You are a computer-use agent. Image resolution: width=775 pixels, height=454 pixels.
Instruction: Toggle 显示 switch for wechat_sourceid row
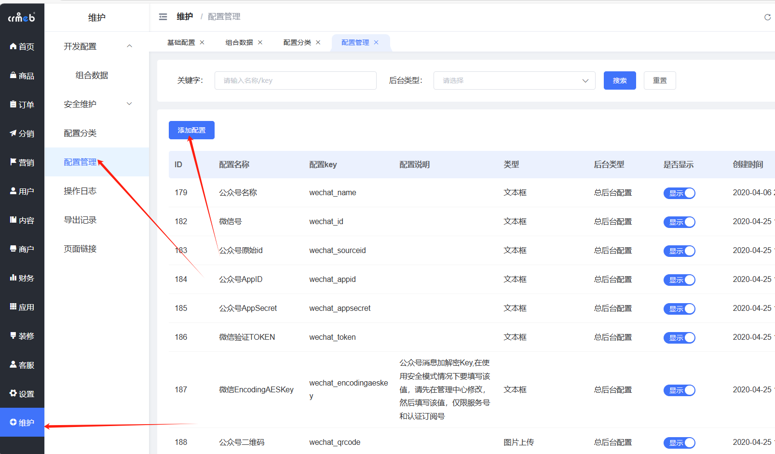pyautogui.click(x=679, y=251)
